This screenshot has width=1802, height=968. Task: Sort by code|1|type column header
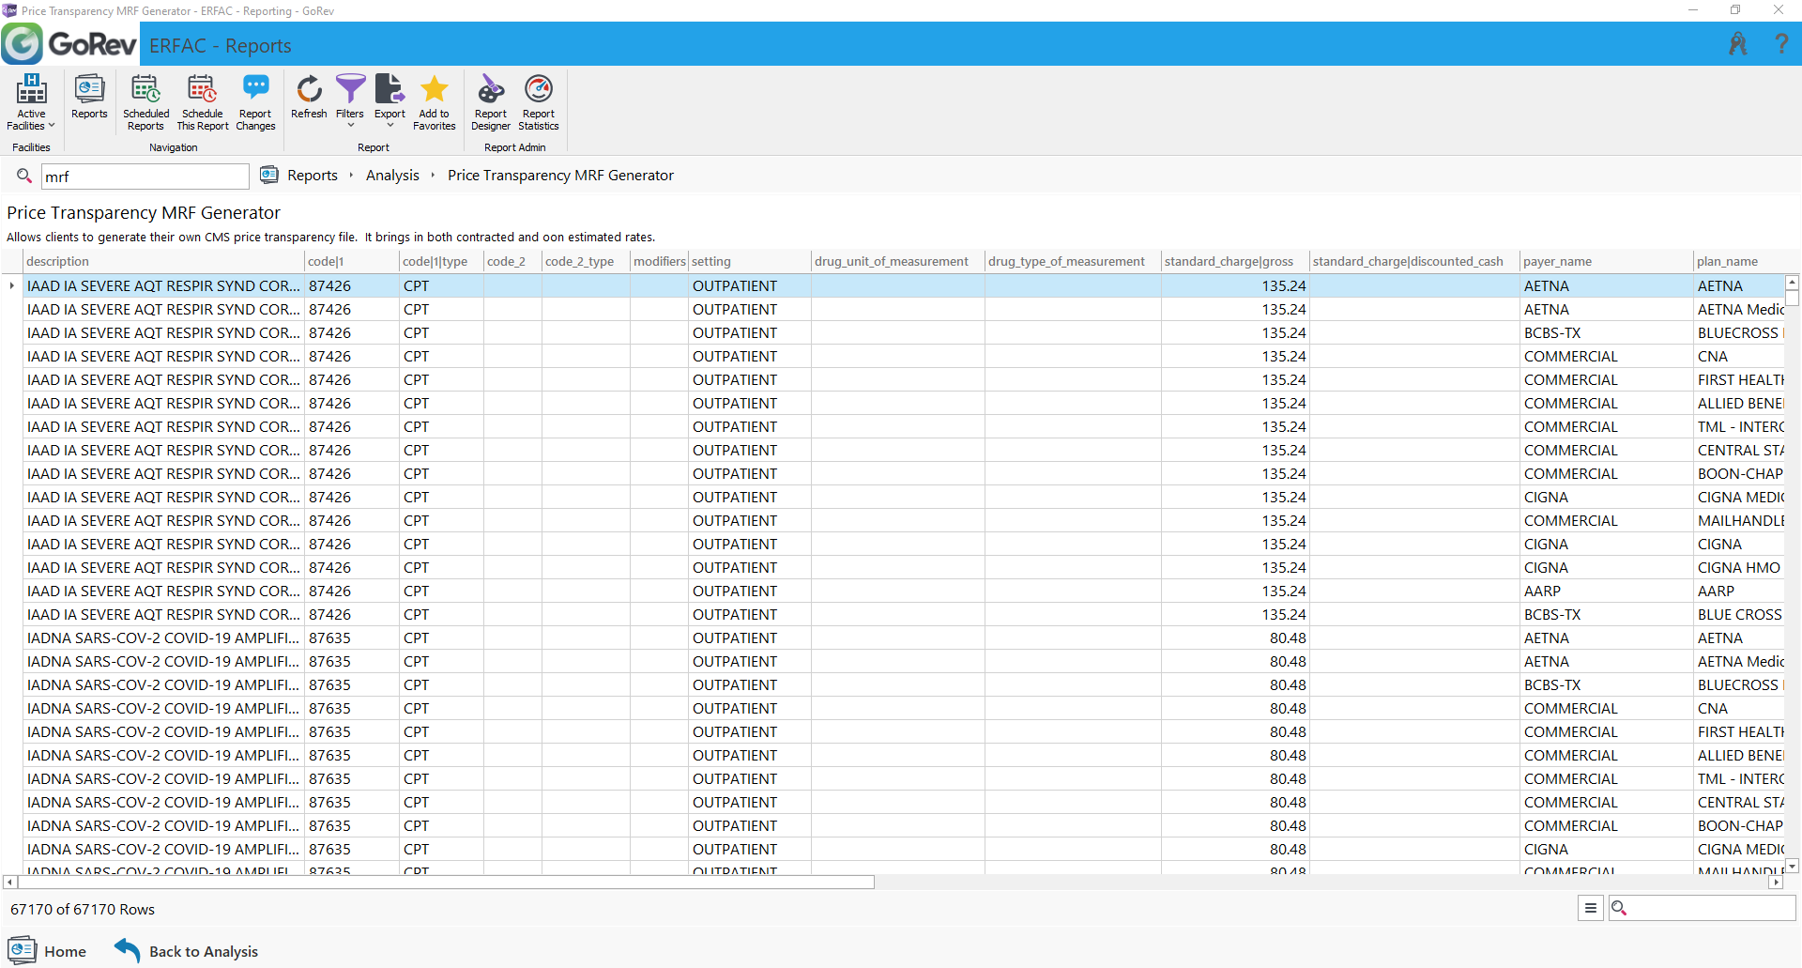click(441, 261)
